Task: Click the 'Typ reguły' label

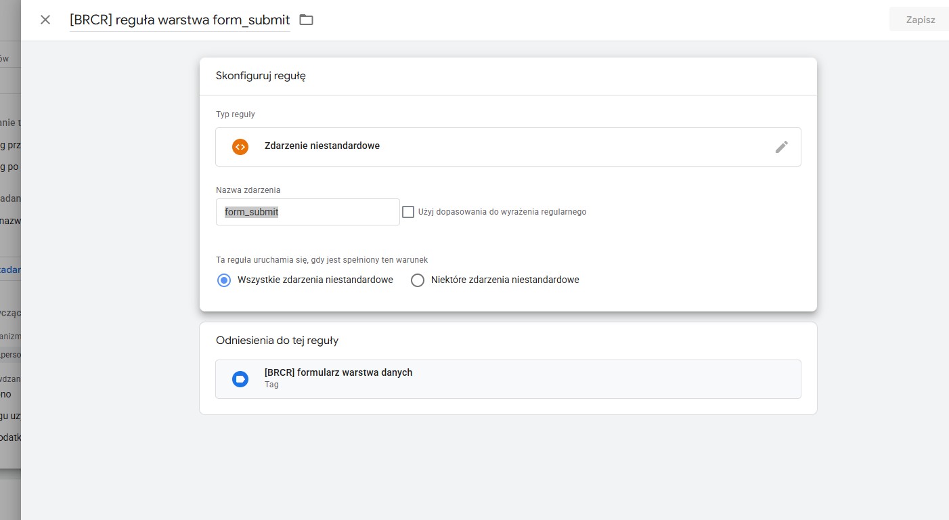Action: click(x=235, y=114)
